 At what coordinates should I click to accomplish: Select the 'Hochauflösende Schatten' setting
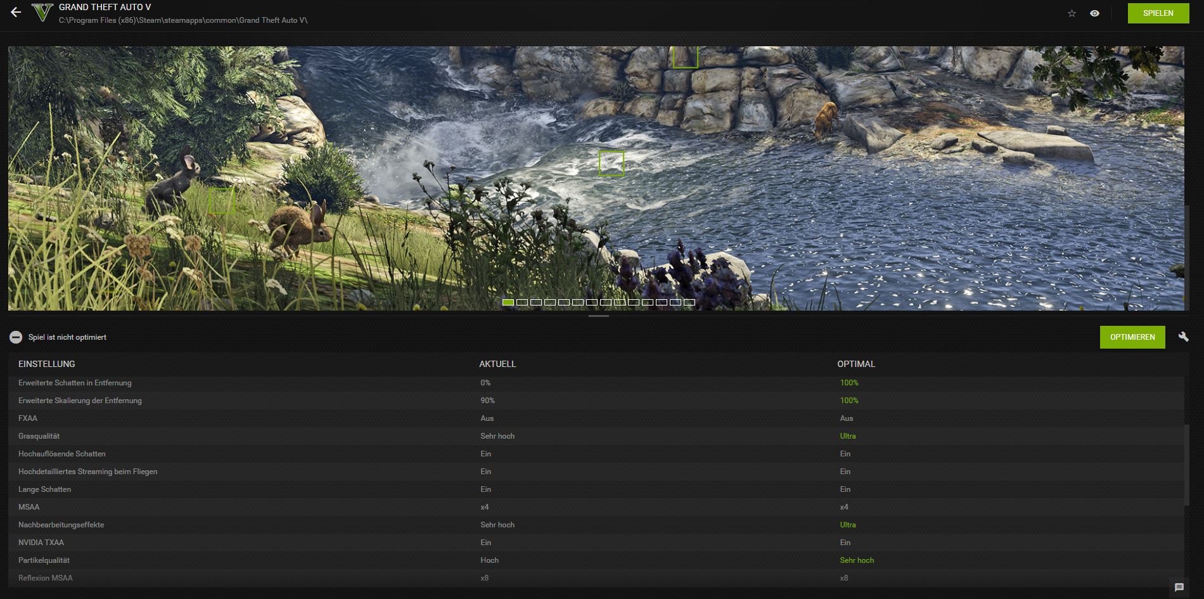coord(62,454)
